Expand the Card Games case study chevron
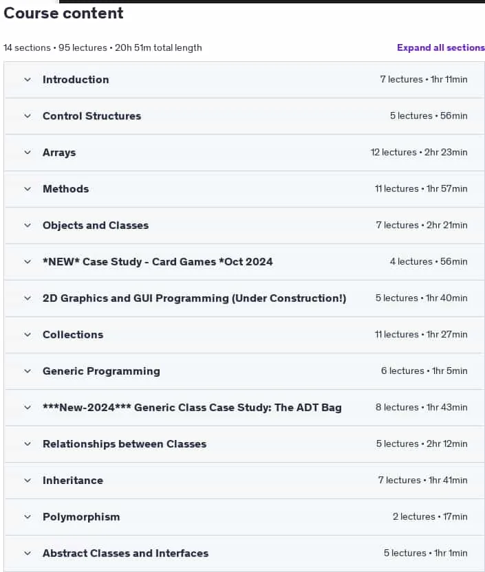Screen dimensions: 485x572 (x=28, y=261)
